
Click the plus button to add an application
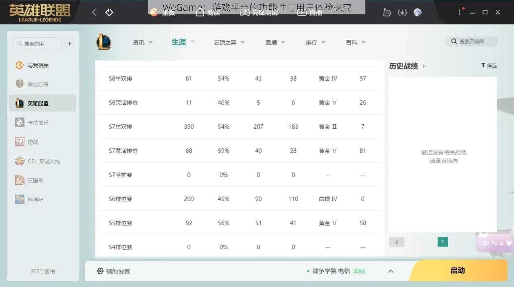(x=69, y=44)
